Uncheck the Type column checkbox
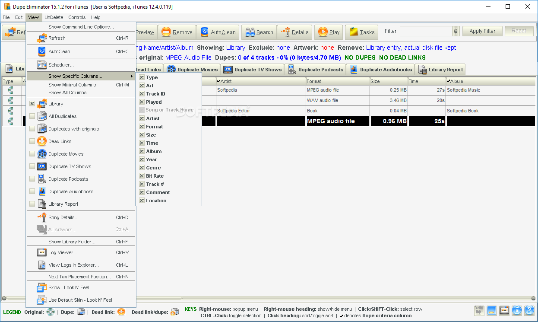 [142, 77]
